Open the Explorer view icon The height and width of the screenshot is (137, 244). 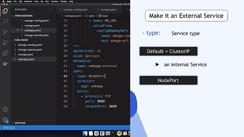5,11
